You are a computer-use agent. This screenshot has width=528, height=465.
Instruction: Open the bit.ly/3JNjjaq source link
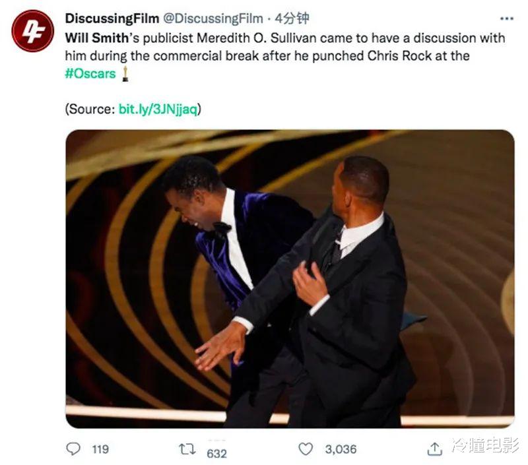pos(158,109)
